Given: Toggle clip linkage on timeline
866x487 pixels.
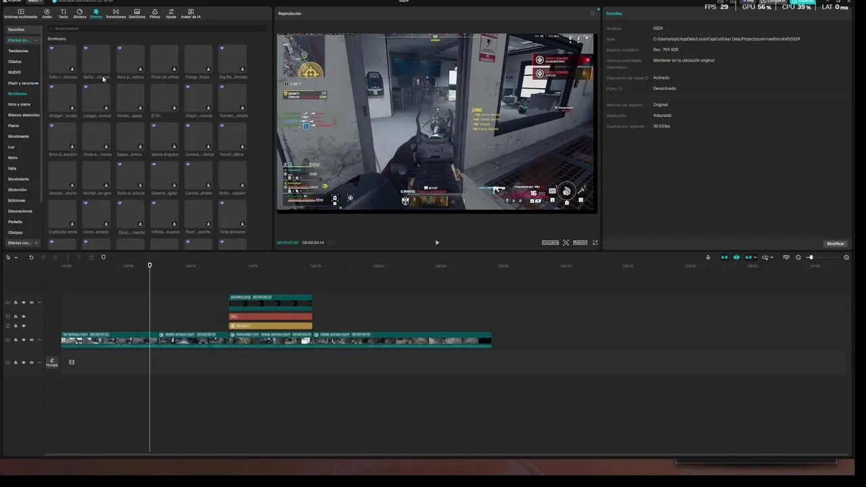Looking at the screenshot, I should [x=748, y=257].
